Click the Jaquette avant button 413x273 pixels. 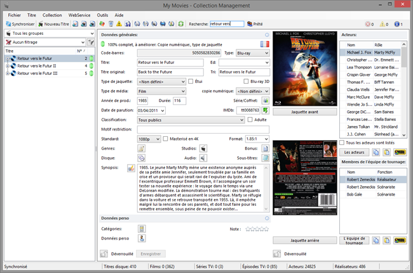click(305, 112)
